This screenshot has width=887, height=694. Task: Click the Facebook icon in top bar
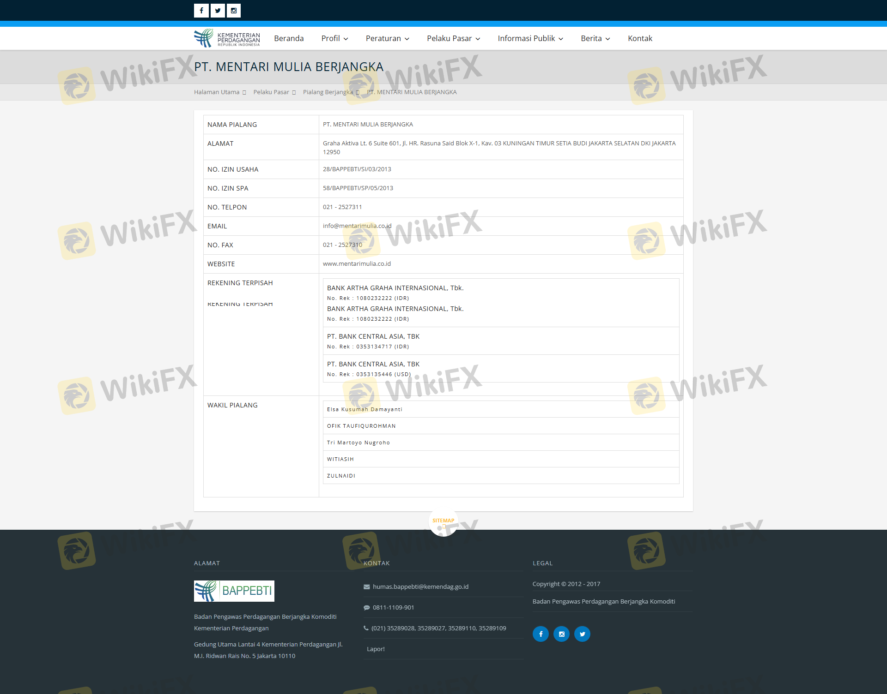pos(201,11)
